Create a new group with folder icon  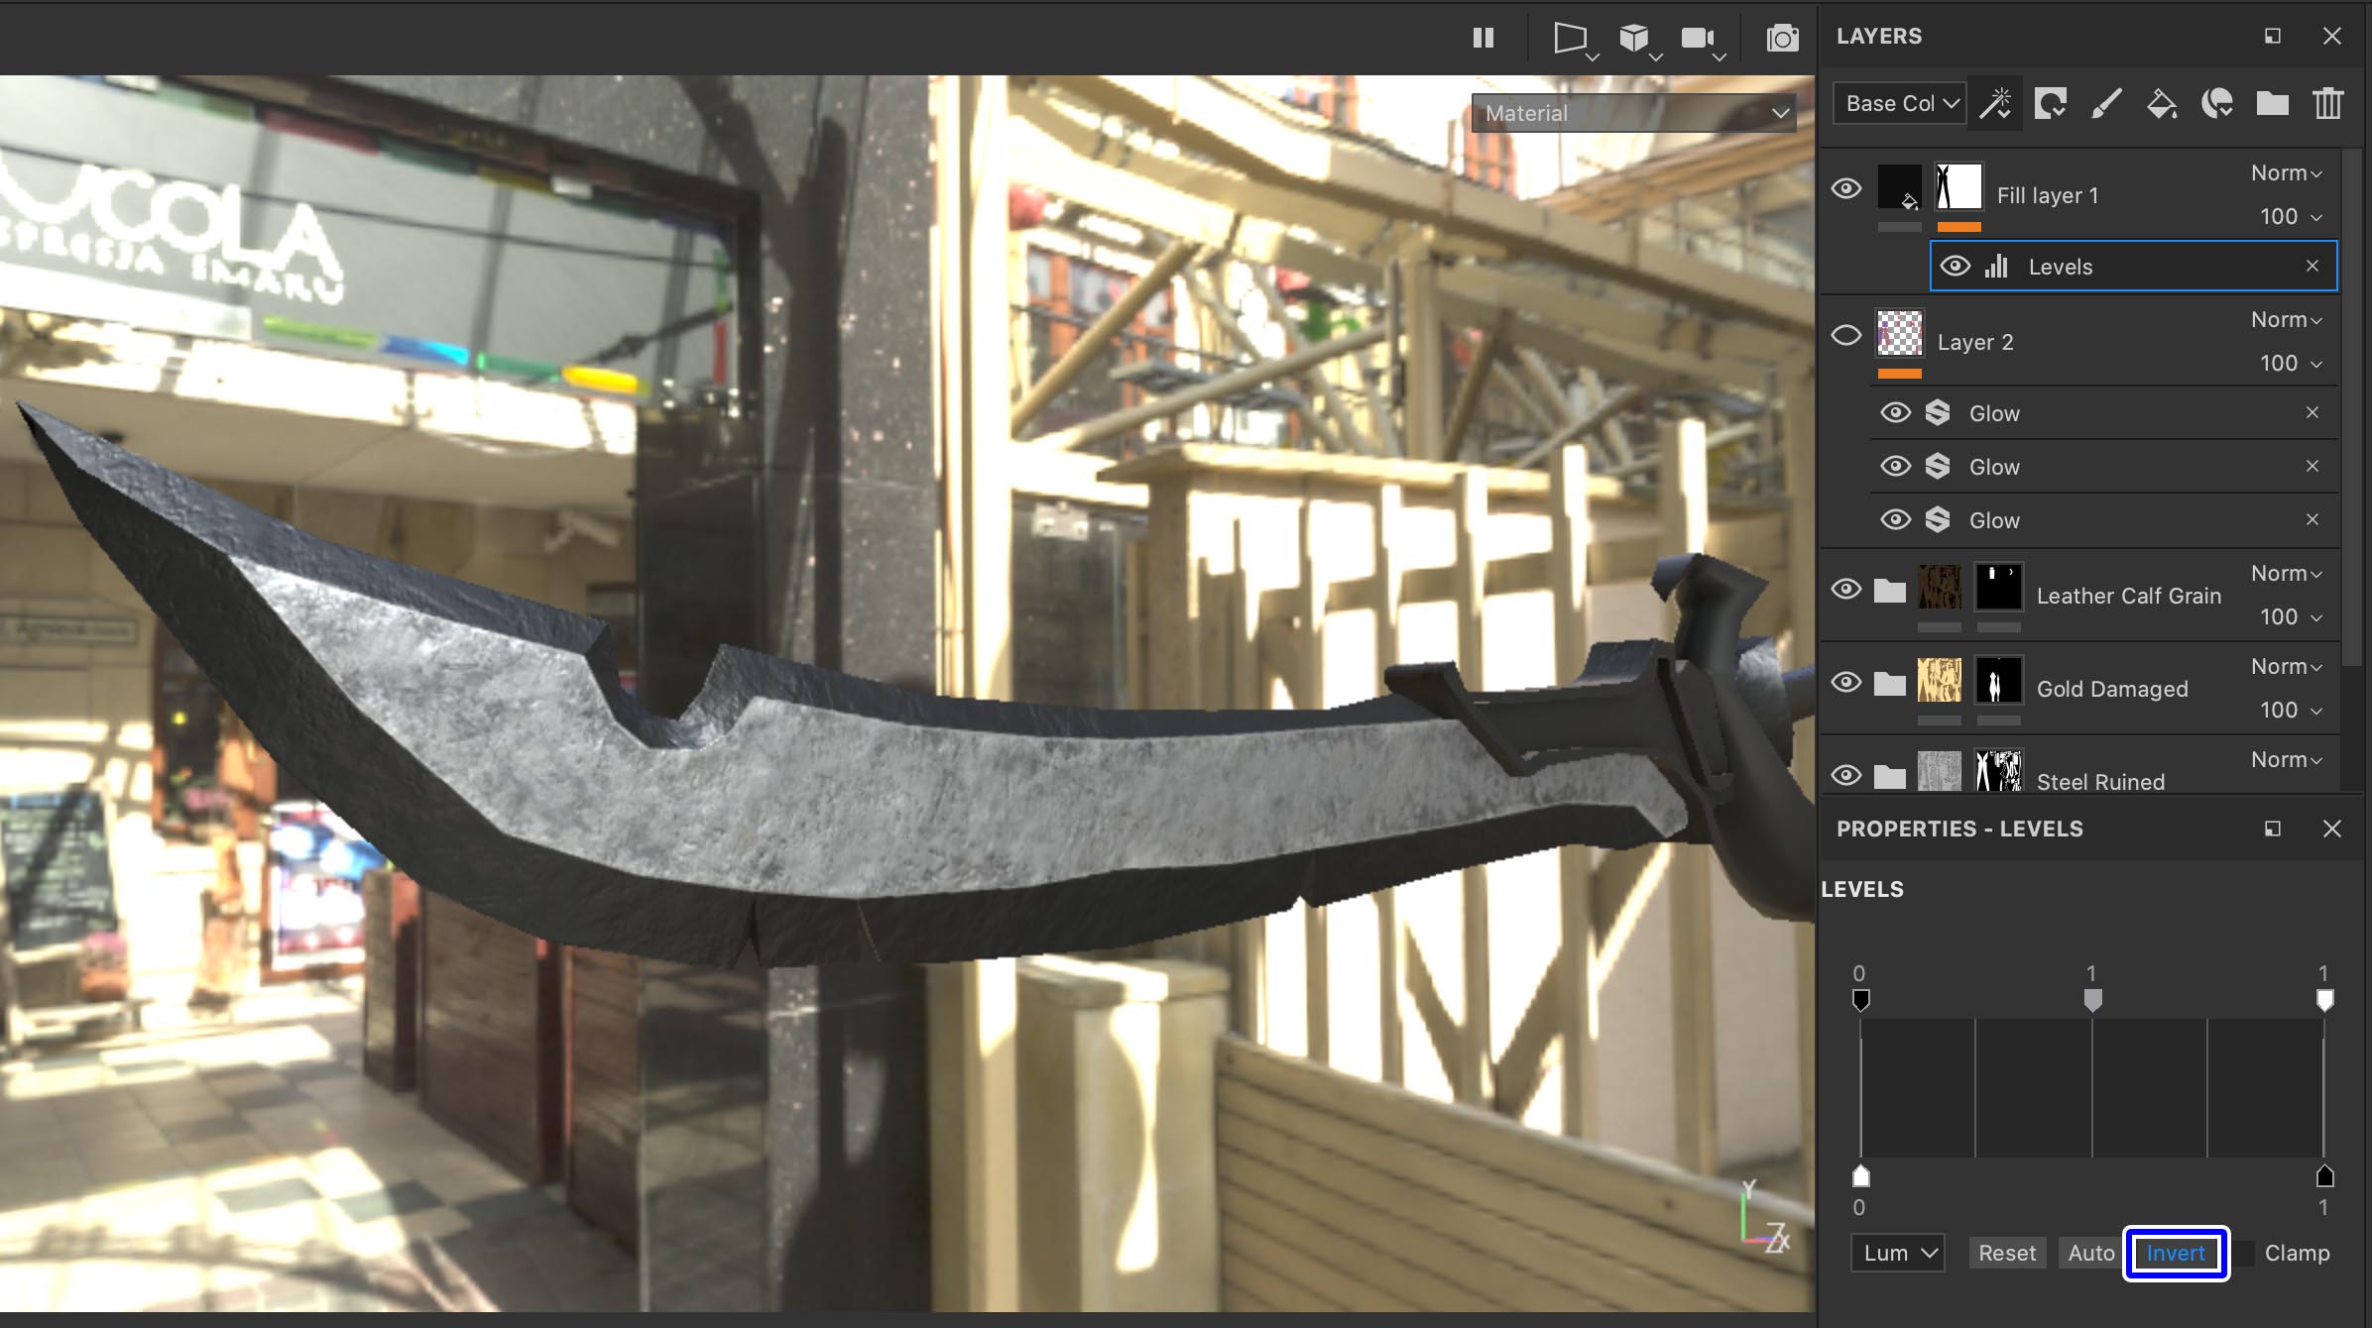click(2272, 103)
